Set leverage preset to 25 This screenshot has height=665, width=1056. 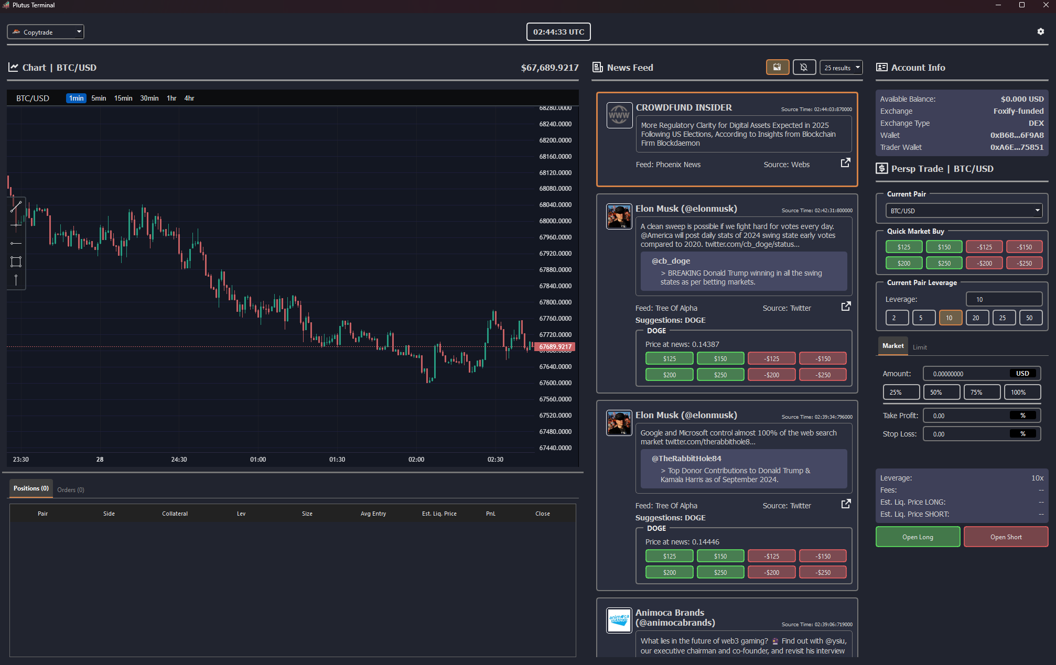point(1004,318)
